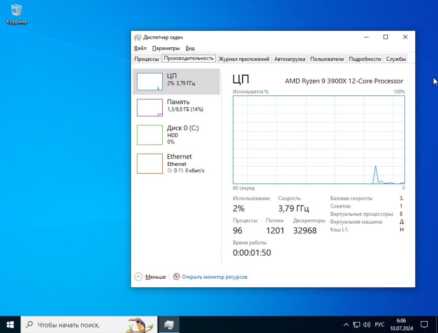Click the descriptors value 32968
The height and width of the screenshot is (333, 438).
pyautogui.click(x=305, y=231)
